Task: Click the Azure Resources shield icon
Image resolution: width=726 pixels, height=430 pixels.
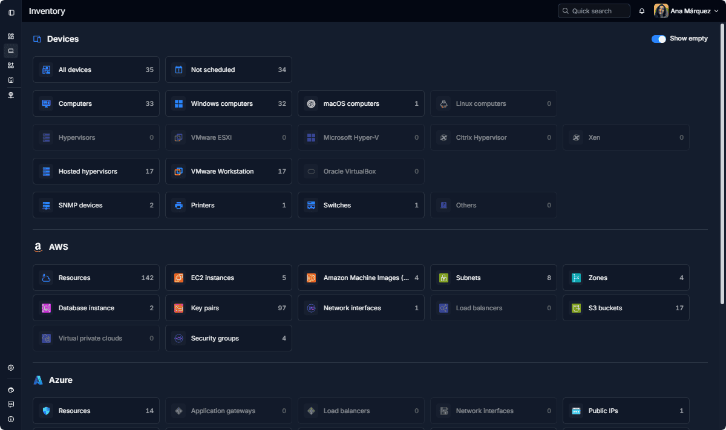Action: (x=46, y=411)
